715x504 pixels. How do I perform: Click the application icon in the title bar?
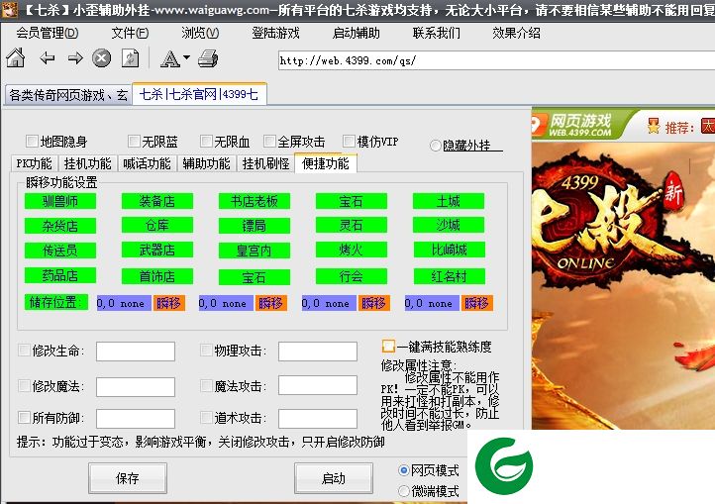[x=9, y=9]
